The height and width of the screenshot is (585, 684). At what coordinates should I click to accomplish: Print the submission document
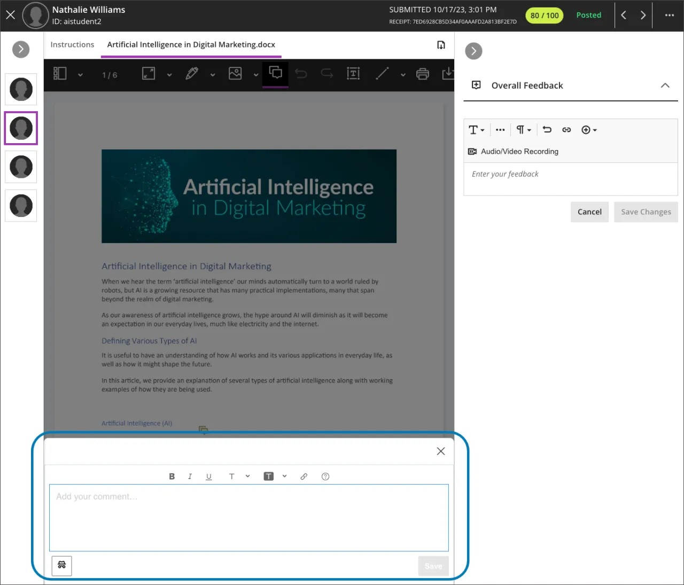pos(423,74)
